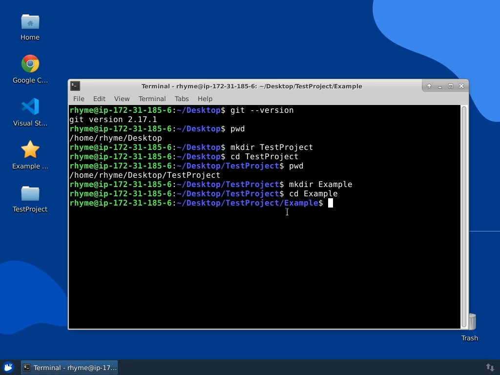Screen dimensions: 500x375
Task: Click the '~/Desktop/TestProject/Example' prompt path
Action: click(248, 203)
